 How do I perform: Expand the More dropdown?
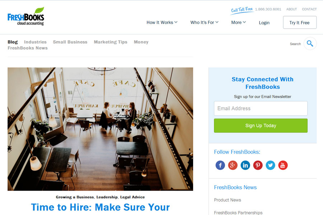[239, 23]
